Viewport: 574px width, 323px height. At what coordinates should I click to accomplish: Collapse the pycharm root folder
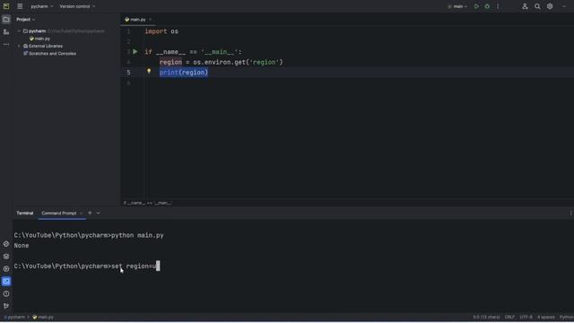[x=19, y=31]
